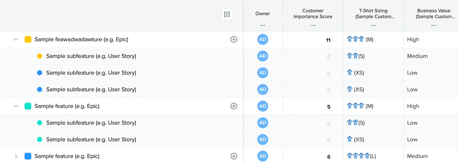Click (M) sizing cell for Sample feawadwadawture

point(360,39)
